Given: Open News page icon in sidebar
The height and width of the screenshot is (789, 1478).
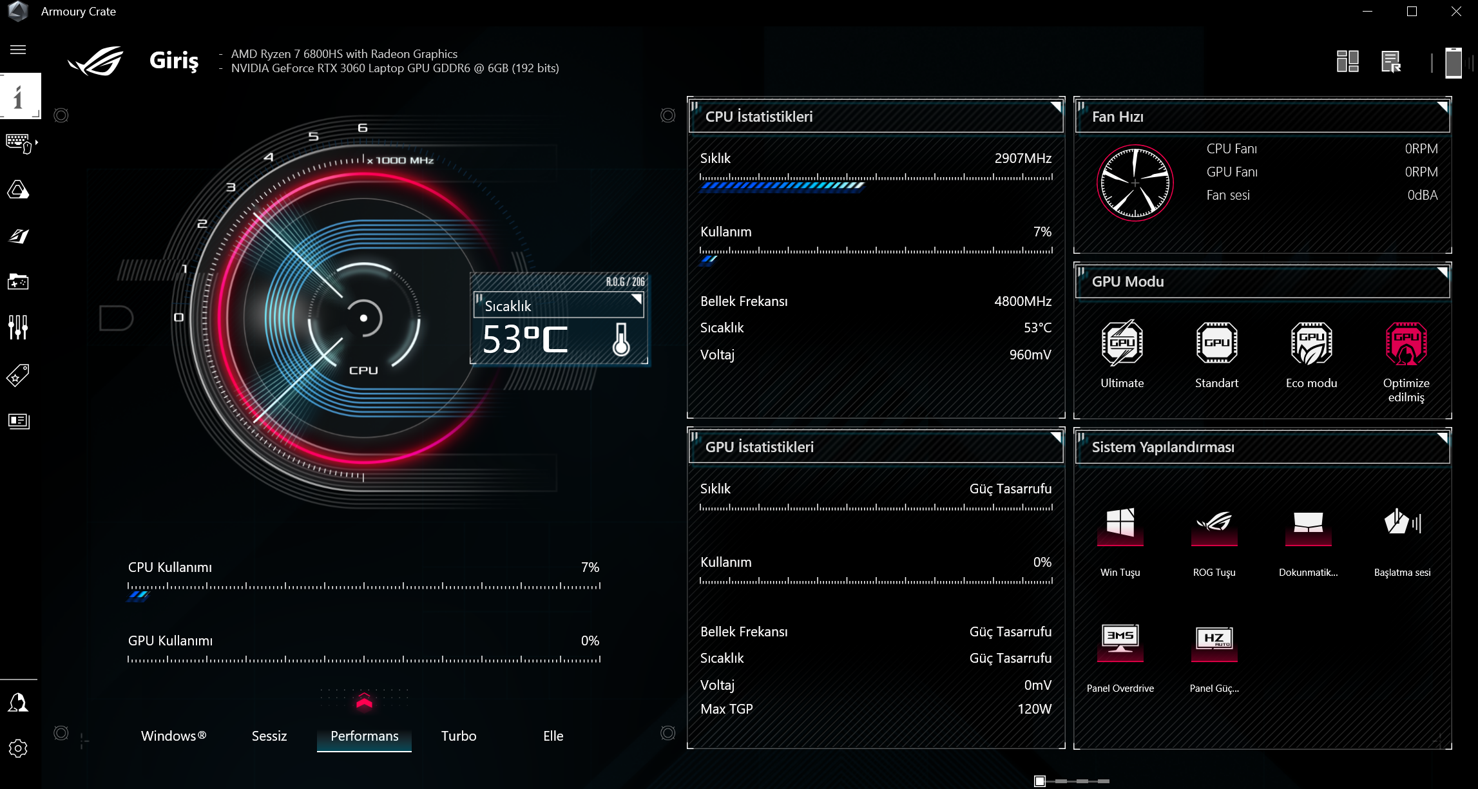Looking at the screenshot, I should [x=18, y=421].
